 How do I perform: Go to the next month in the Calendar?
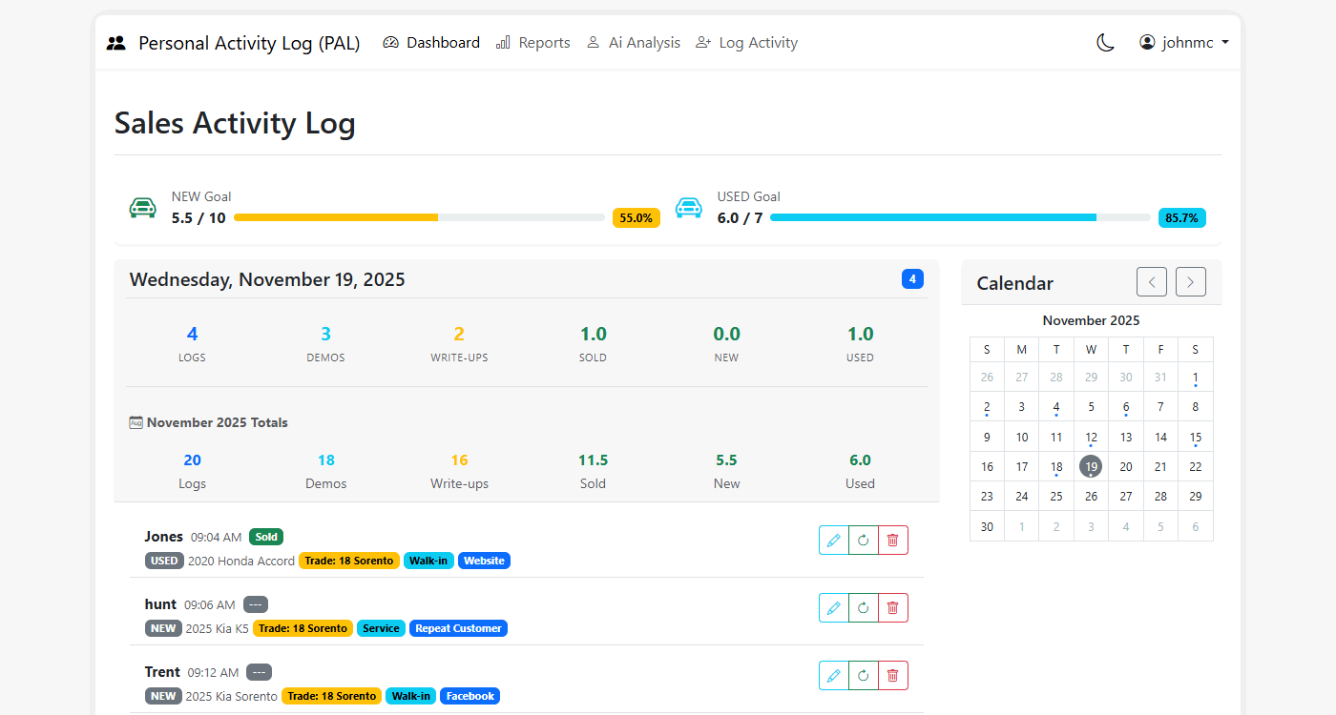(1190, 281)
